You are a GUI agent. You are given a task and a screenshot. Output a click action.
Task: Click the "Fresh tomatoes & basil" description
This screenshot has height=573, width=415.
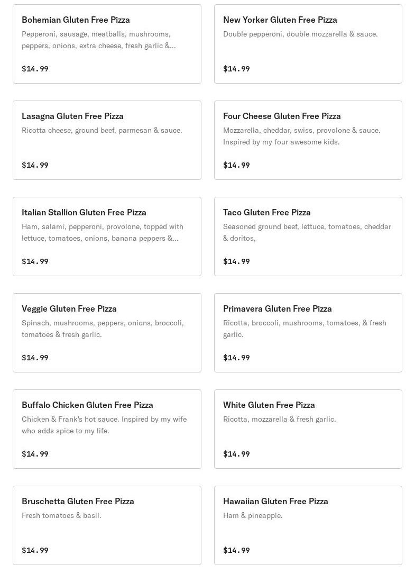pos(61,515)
